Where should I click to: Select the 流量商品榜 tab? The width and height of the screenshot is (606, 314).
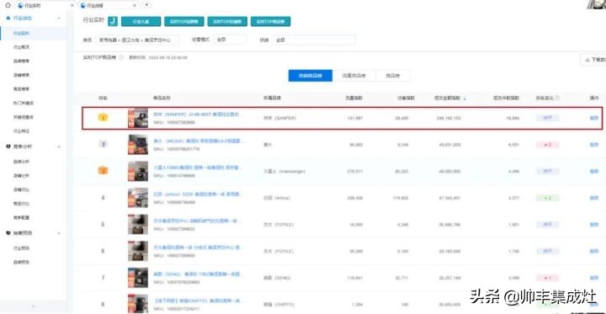[353, 76]
